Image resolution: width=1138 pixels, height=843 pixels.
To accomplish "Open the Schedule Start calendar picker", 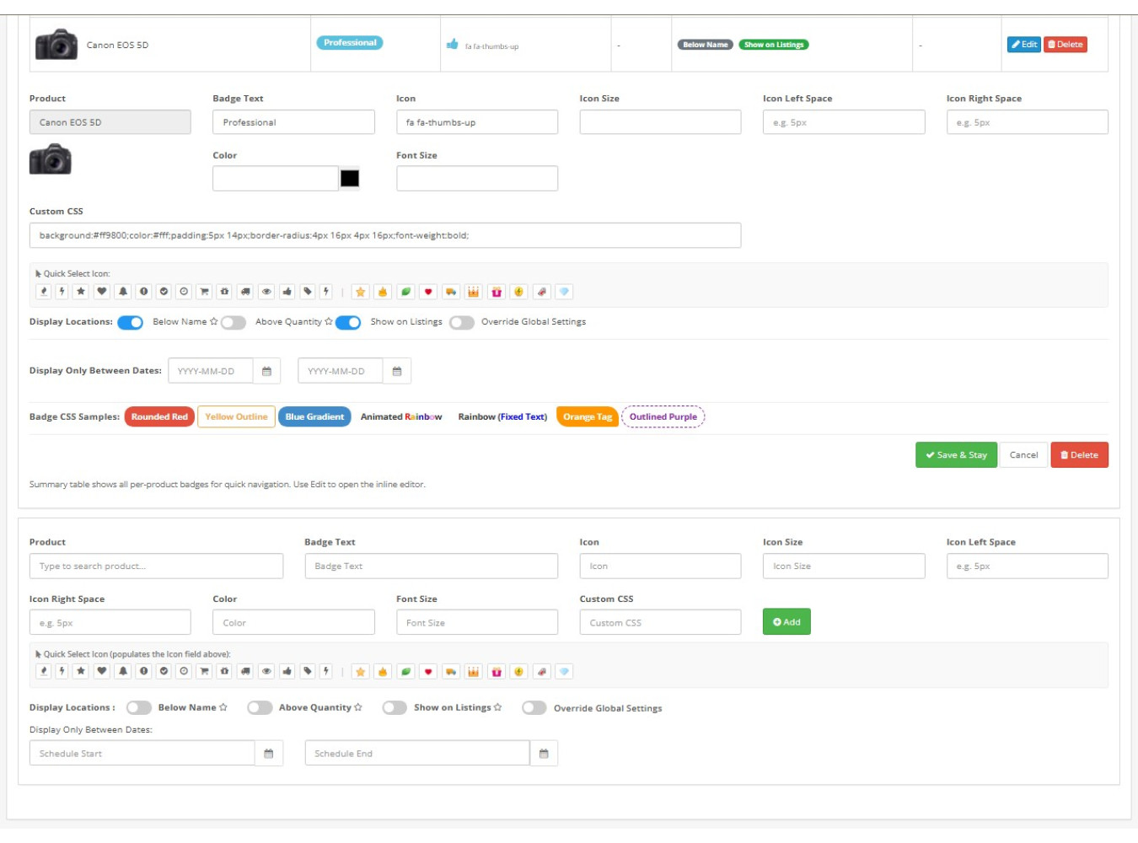I will click(268, 754).
